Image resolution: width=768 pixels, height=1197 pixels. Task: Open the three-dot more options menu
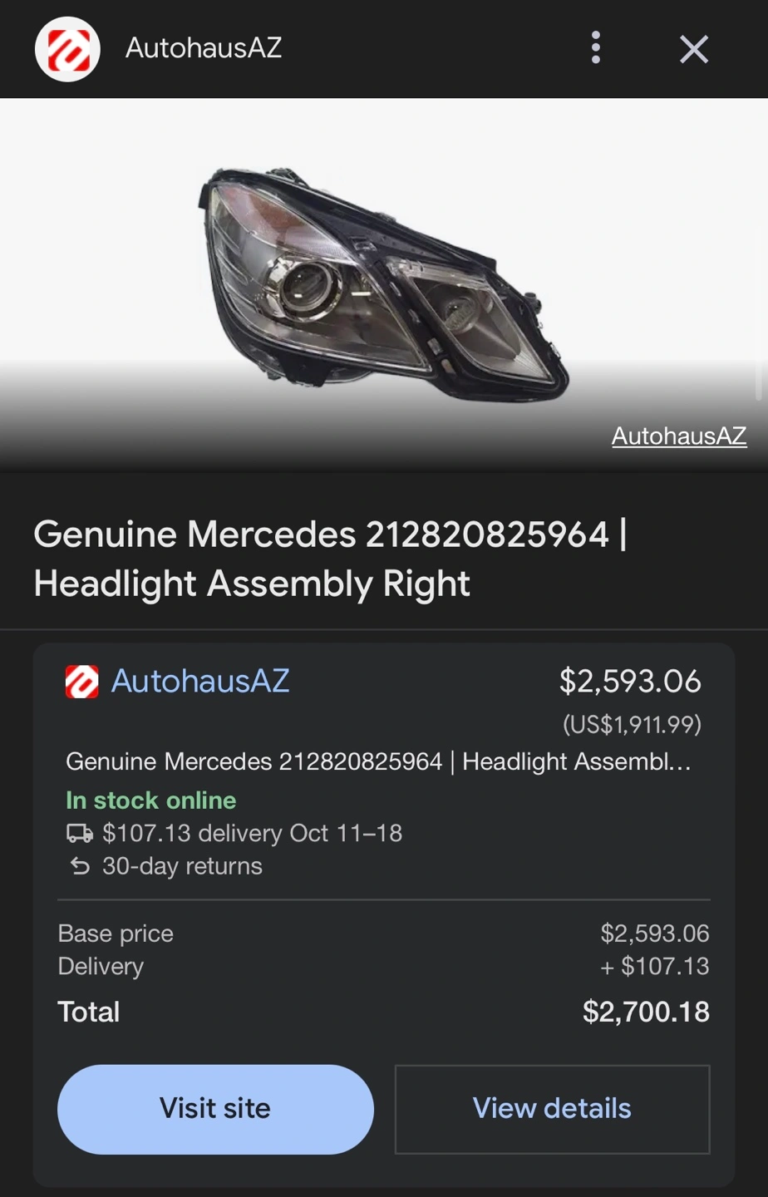pyautogui.click(x=595, y=48)
